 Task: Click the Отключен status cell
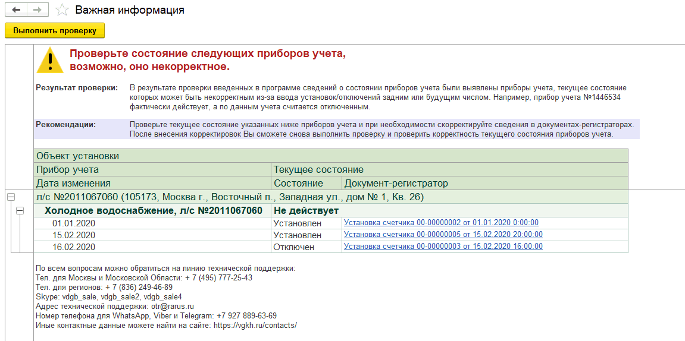tap(306, 247)
